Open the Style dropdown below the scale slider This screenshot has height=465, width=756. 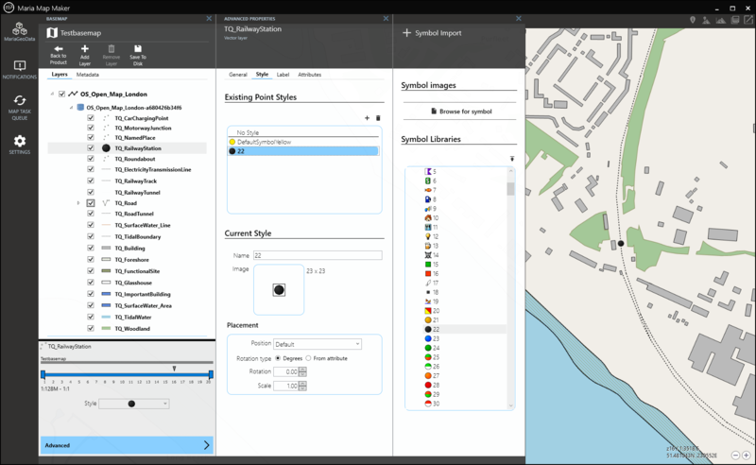[x=134, y=404]
